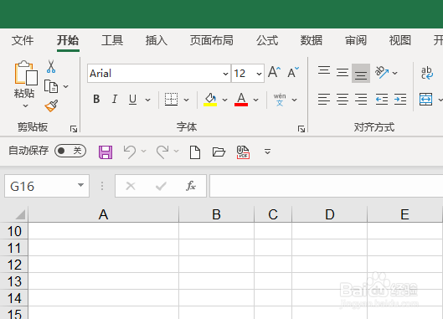Open font color dropdown arrow
Viewport: 443px width, 319px height.
[256, 100]
